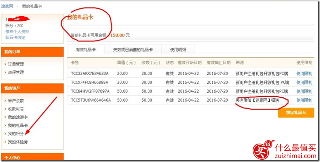Viewport: 320px width, 162px height.
Task: Go to 帐户余额
Action: [x=16, y=101]
